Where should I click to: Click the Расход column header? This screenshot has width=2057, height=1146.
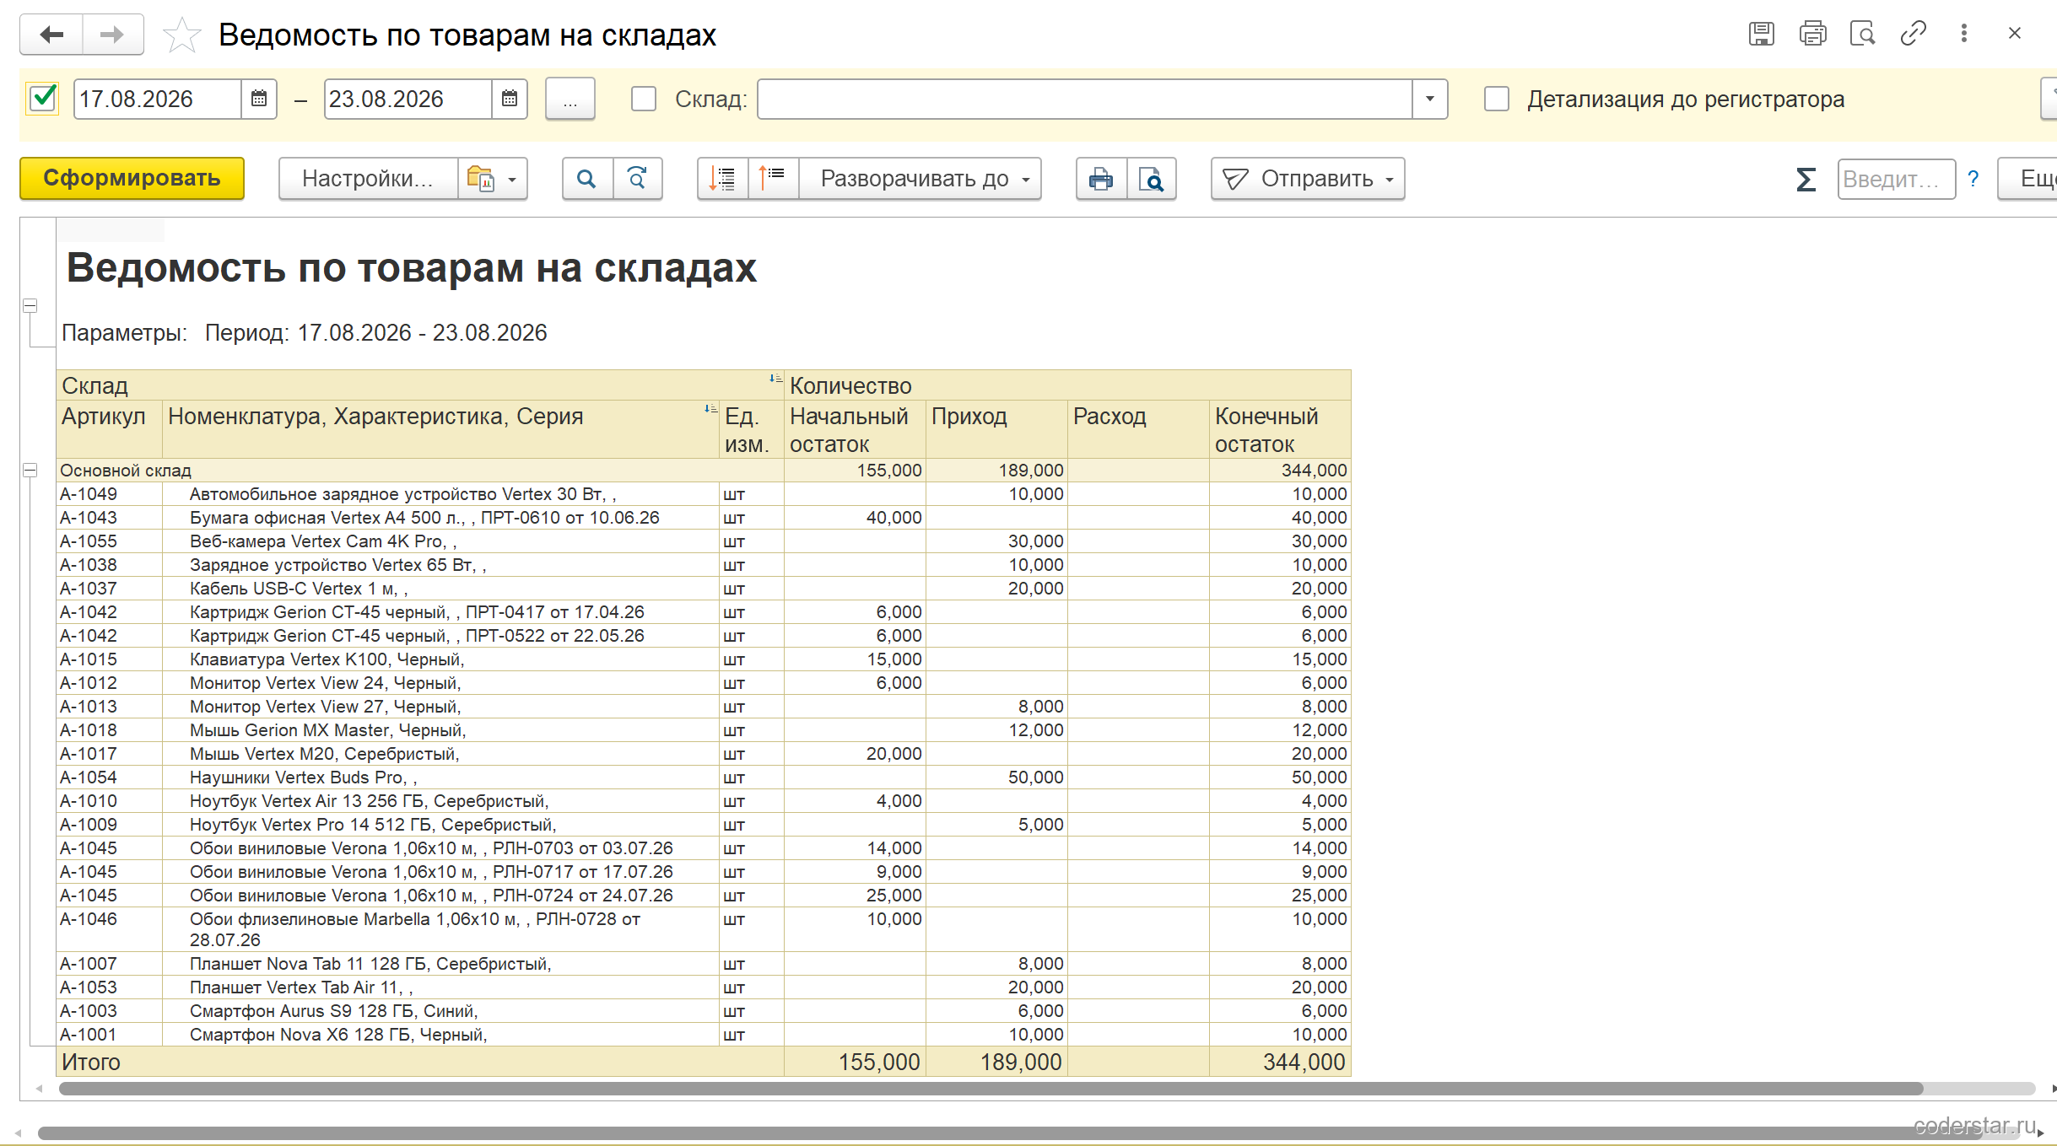click(1138, 429)
